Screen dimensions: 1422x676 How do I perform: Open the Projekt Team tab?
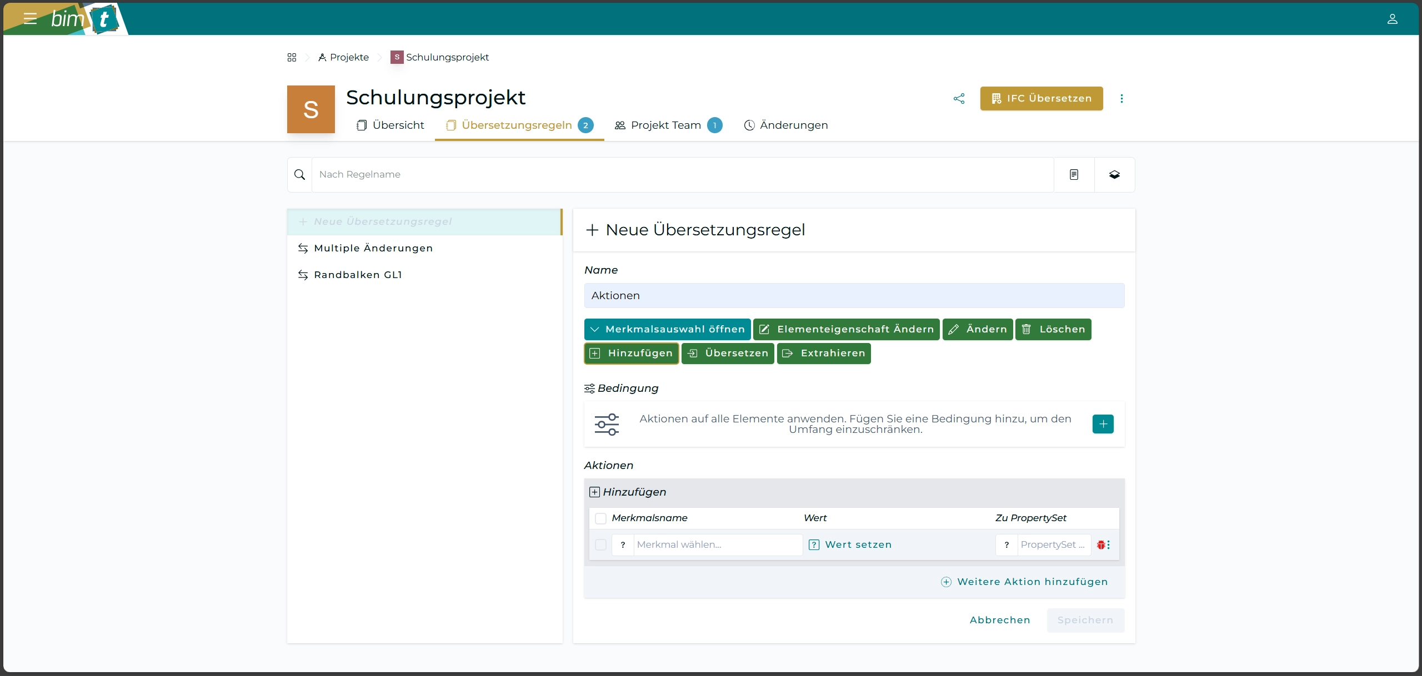[x=666, y=125]
